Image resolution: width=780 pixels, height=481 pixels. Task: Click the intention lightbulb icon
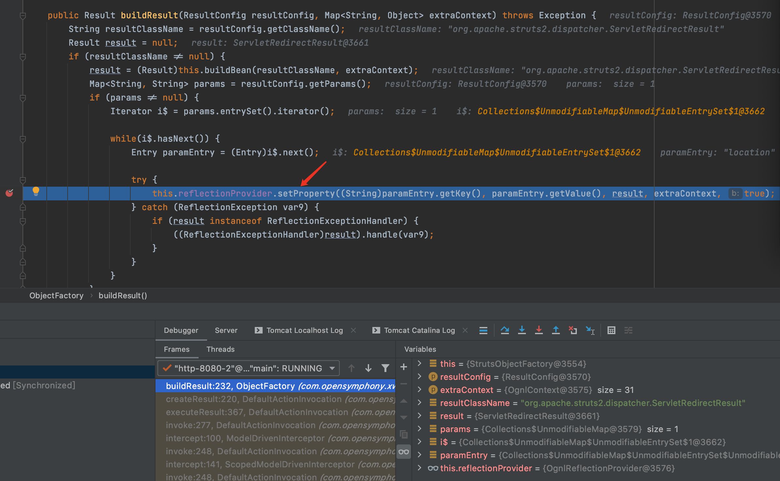[x=36, y=192]
